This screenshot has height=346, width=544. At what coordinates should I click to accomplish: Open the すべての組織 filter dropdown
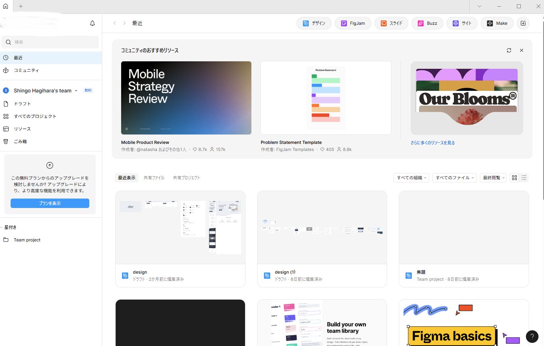[x=411, y=178]
